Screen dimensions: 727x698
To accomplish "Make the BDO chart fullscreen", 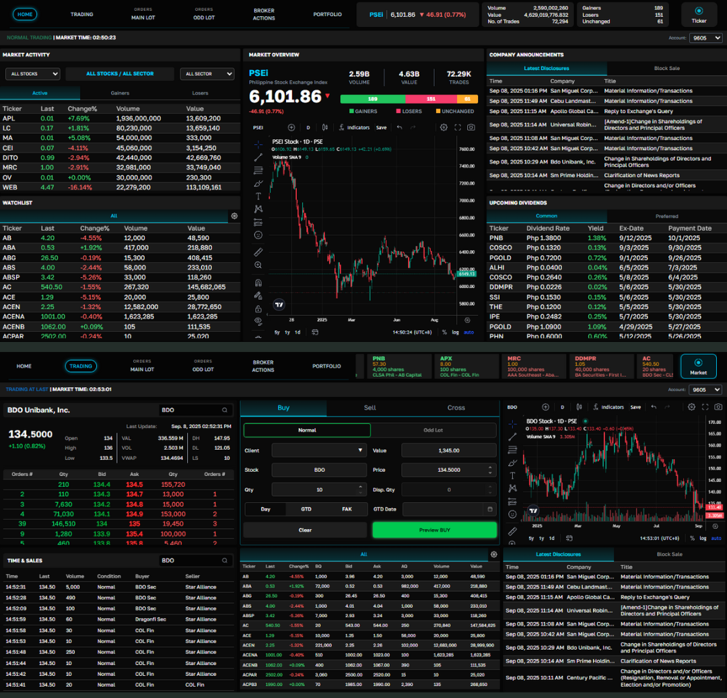I will pos(704,407).
